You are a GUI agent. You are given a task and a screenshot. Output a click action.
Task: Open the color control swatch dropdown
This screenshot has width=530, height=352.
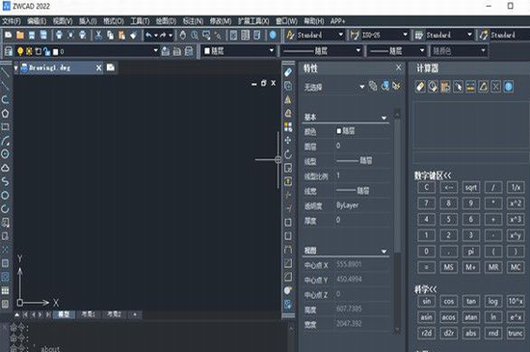tap(239, 51)
